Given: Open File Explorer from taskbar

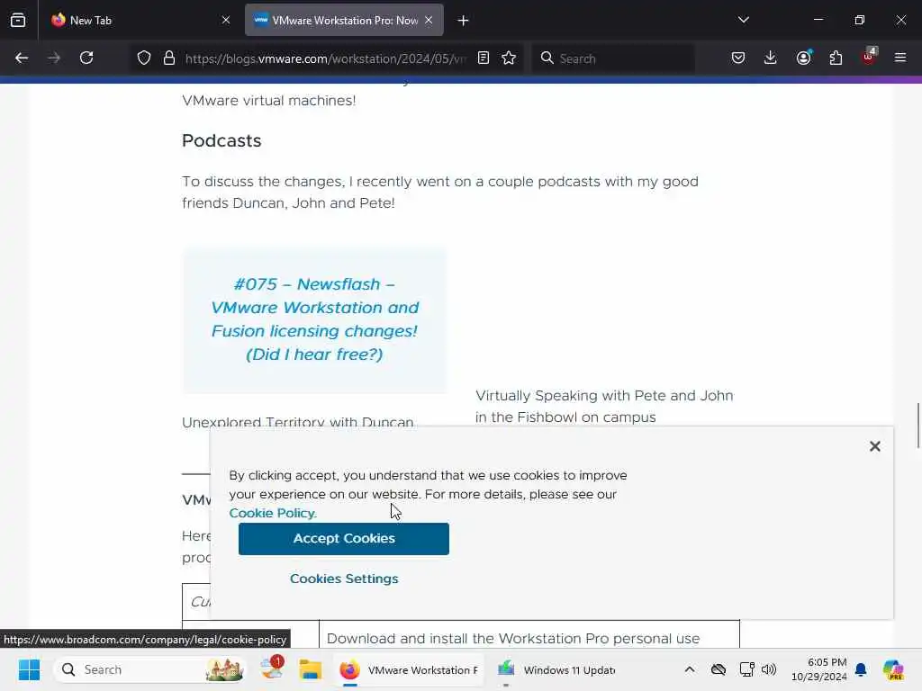Looking at the screenshot, I should coord(310,669).
